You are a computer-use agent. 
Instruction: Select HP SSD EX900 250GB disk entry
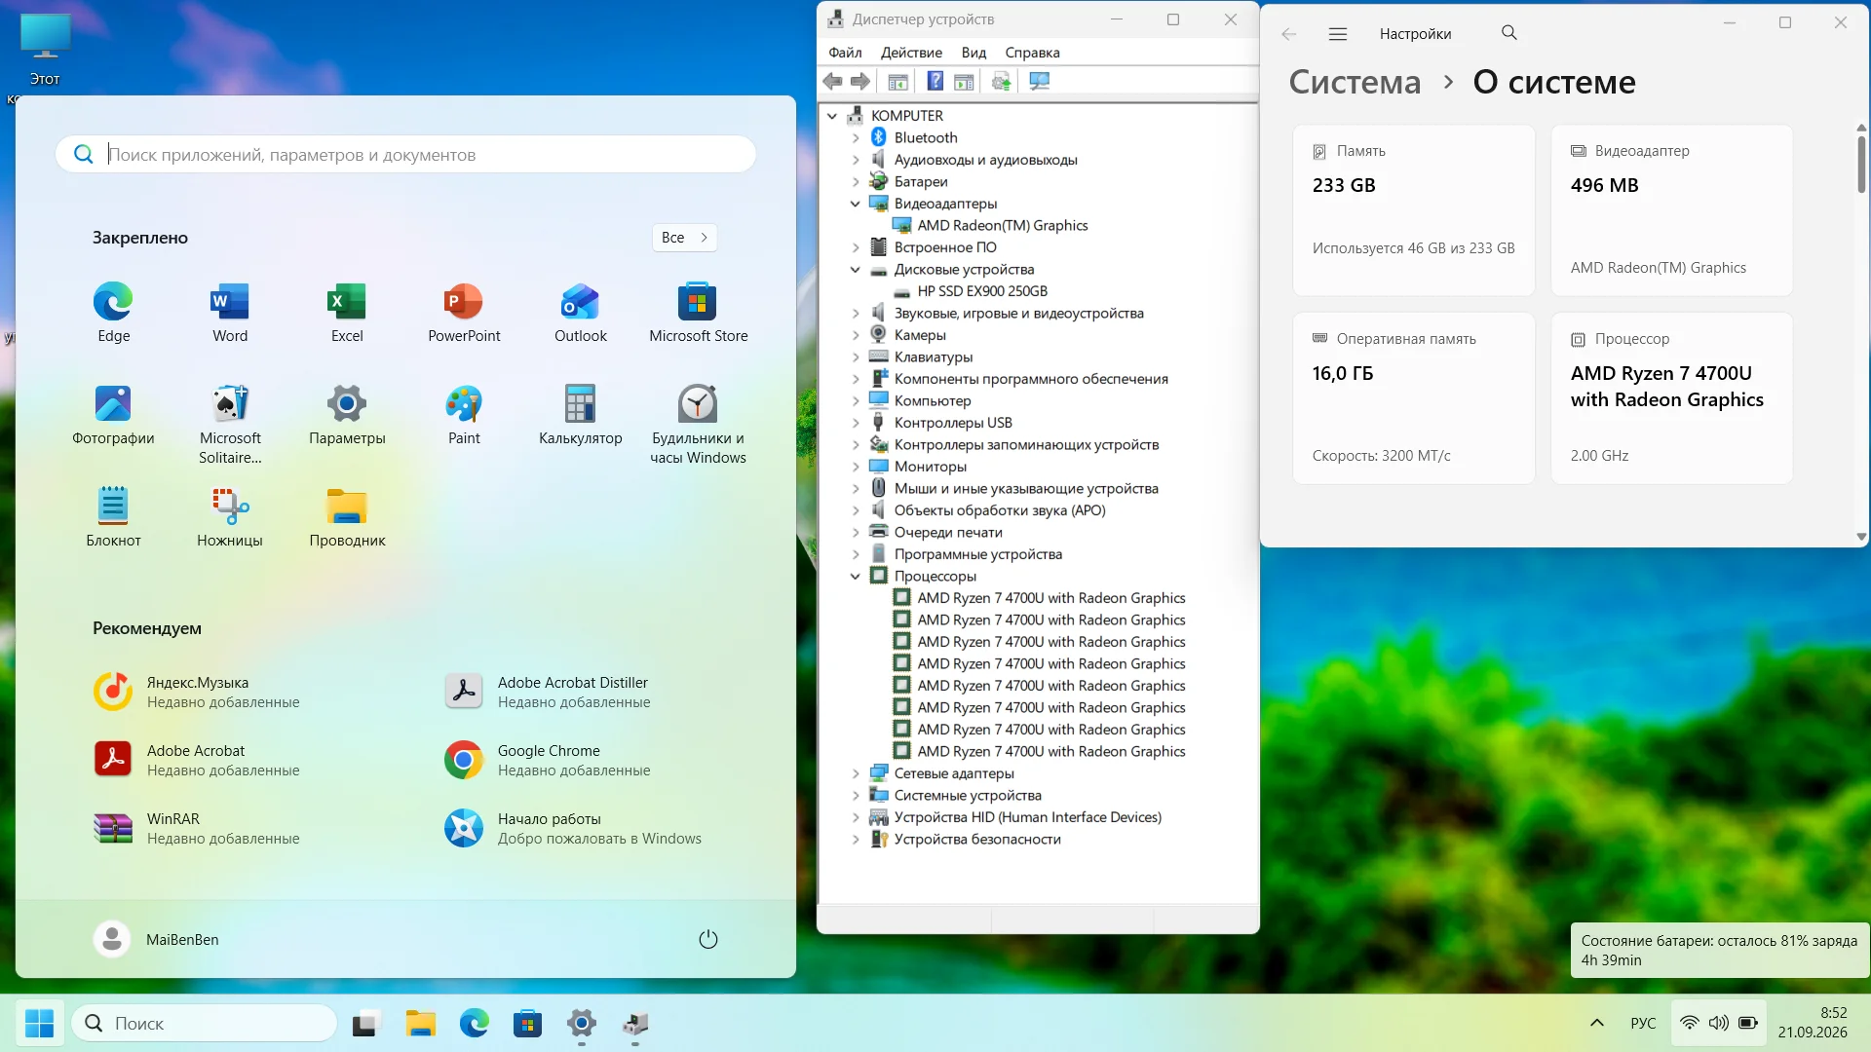(x=981, y=291)
